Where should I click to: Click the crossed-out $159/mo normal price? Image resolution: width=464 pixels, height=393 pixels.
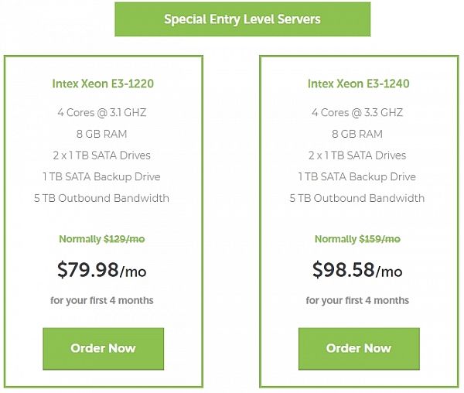click(379, 239)
